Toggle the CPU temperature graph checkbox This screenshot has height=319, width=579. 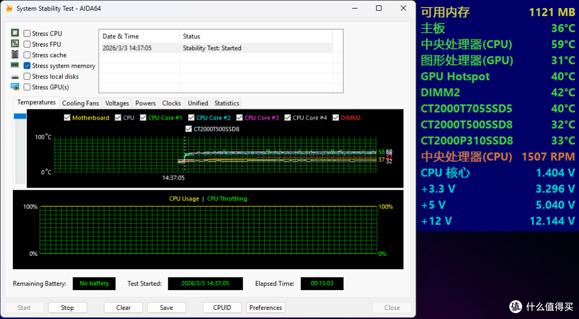[118, 118]
